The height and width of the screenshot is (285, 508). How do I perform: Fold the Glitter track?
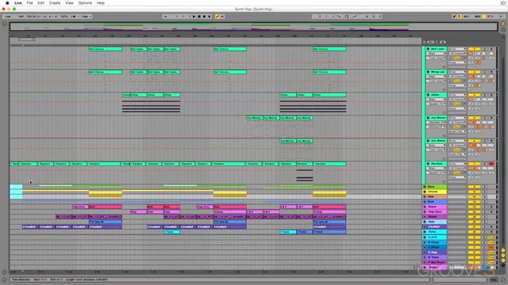(x=428, y=95)
